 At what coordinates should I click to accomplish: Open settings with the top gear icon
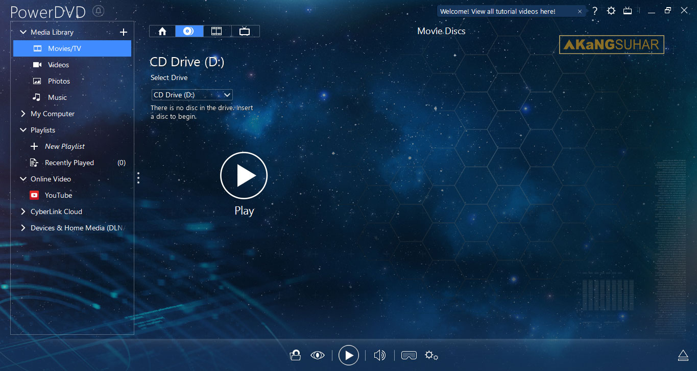611,11
